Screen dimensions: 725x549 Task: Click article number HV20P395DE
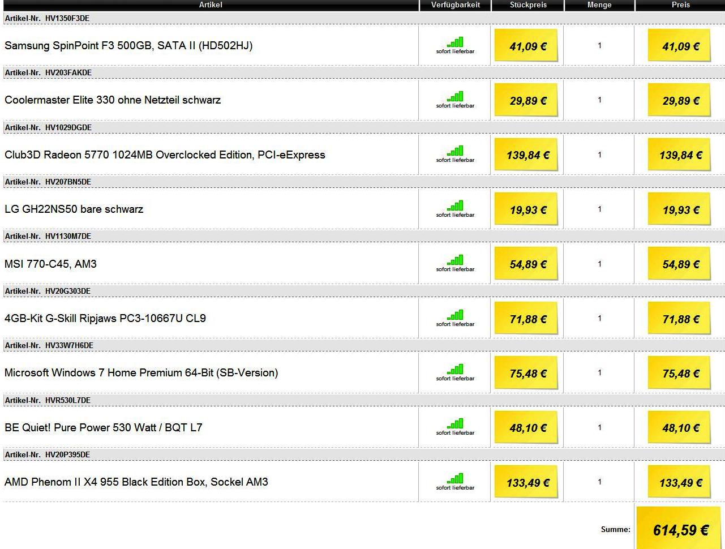tap(67, 454)
